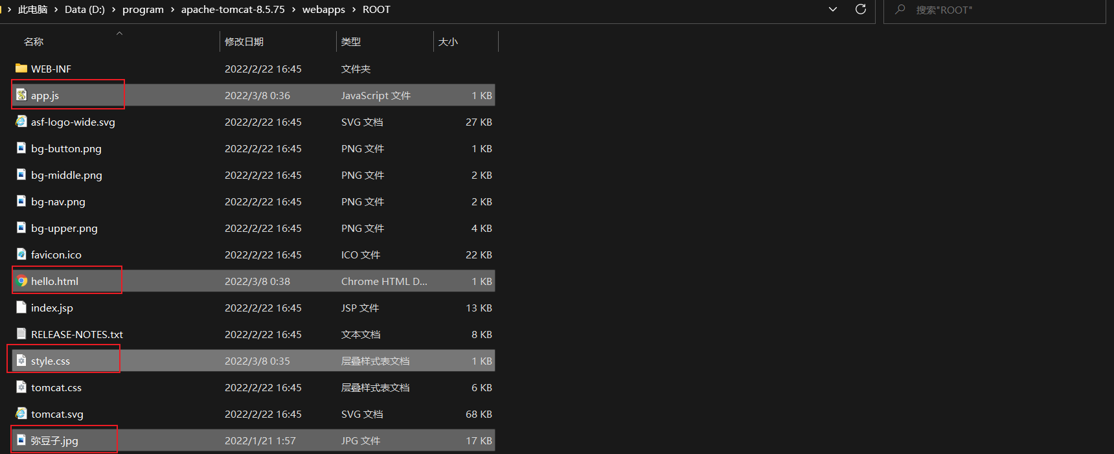
Task: Click the JSP 文件 type cell
Action: tap(360, 308)
